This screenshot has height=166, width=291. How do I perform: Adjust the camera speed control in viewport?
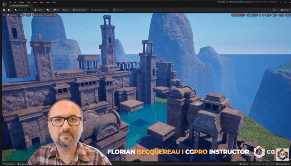pyautogui.click(x=287, y=15)
